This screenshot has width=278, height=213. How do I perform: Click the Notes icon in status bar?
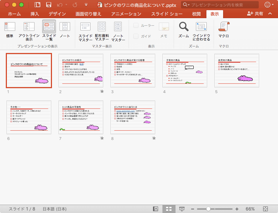pyautogui.click(x=156, y=209)
